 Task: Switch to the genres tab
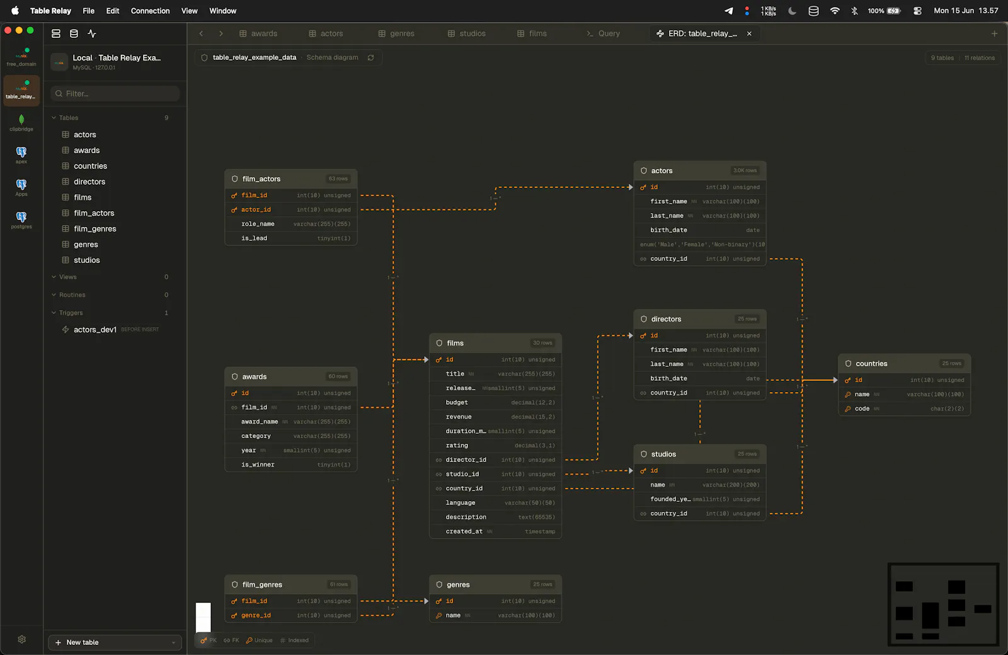click(396, 33)
